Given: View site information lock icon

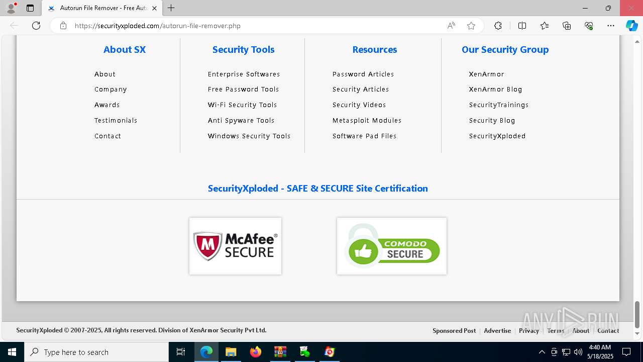Looking at the screenshot, I should click(63, 26).
